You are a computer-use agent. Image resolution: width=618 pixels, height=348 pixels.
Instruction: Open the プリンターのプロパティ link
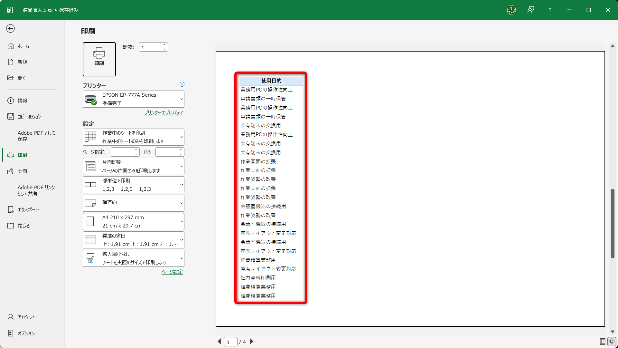pyautogui.click(x=164, y=113)
